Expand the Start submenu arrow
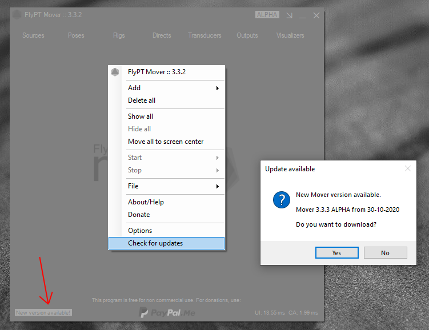The width and height of the screenshot is (429, 330). tap(218, 158)
